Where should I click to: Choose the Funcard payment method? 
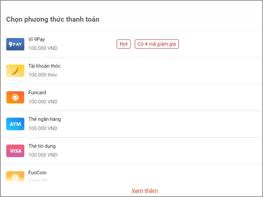point(37,93)
